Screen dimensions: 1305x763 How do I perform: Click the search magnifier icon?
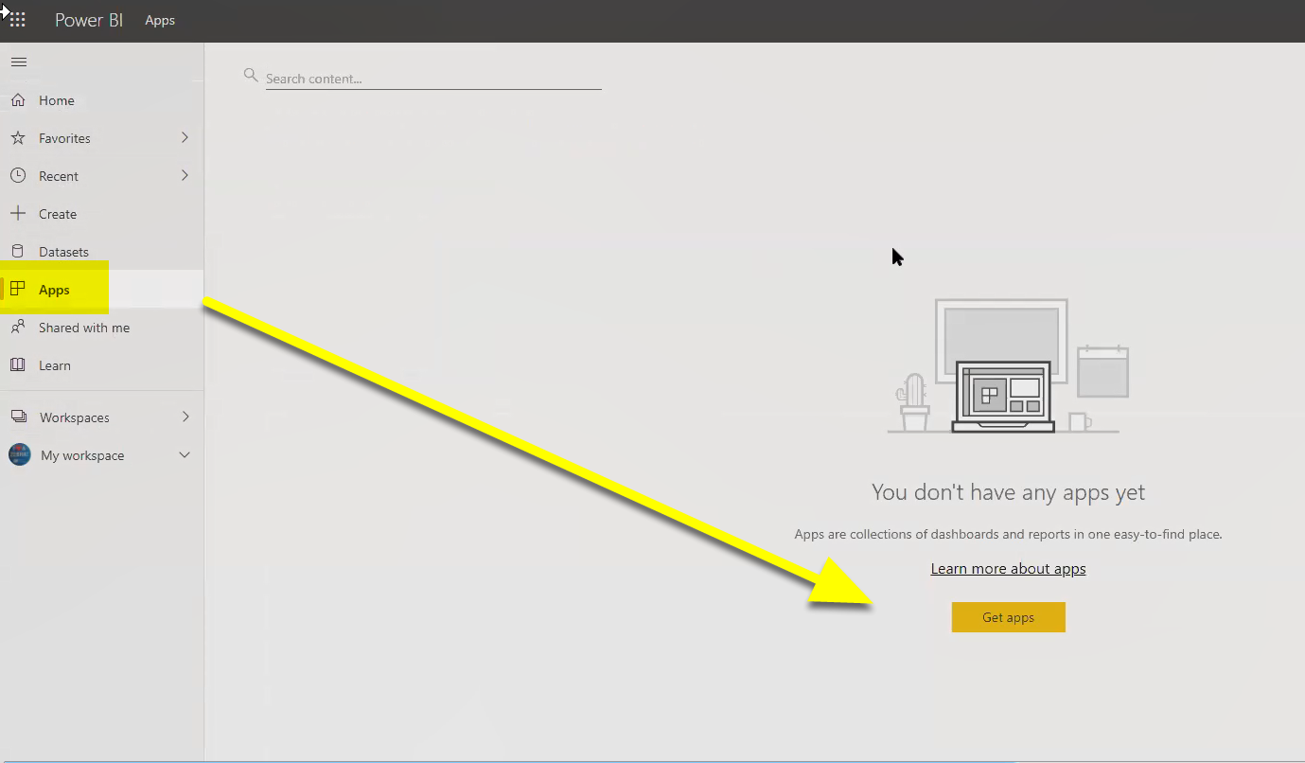coord(251,75)
